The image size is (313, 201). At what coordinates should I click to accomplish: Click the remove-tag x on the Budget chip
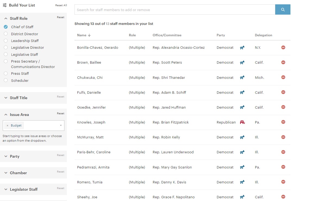(x=7, y=125)
